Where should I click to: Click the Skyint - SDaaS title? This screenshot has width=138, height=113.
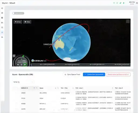coord(9,3)
